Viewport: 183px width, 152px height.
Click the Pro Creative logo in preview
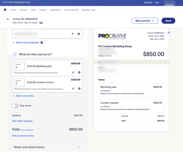(x=112, y=37)
